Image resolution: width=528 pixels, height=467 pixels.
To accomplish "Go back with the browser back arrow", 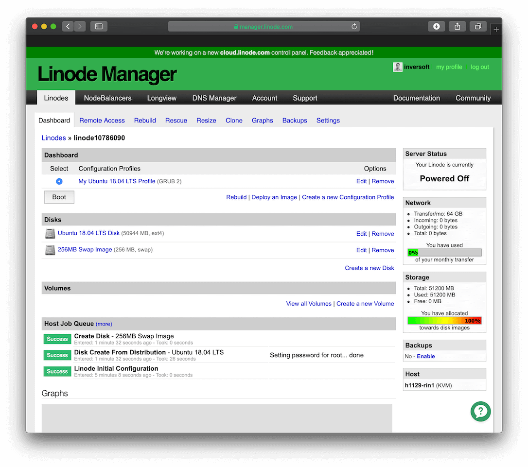I will 68,26.
